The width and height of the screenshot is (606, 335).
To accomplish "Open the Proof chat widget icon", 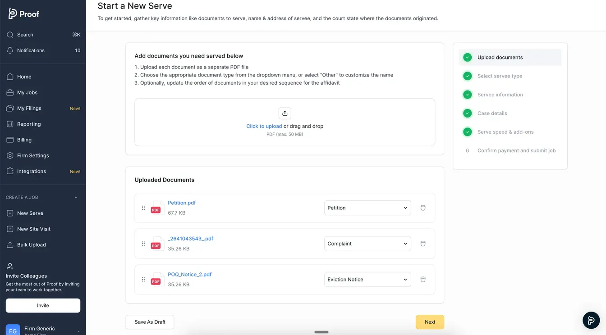I will [x=591, y=320].
